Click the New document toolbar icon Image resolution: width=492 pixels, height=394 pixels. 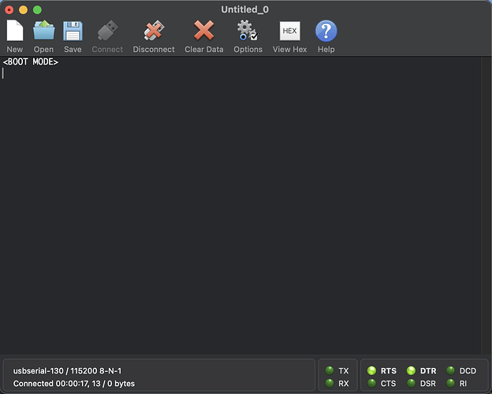pos(14,32)
